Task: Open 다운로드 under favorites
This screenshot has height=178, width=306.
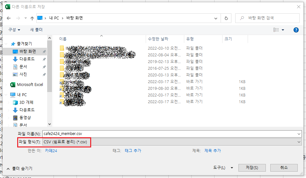Action: click(x=27, y=59)
